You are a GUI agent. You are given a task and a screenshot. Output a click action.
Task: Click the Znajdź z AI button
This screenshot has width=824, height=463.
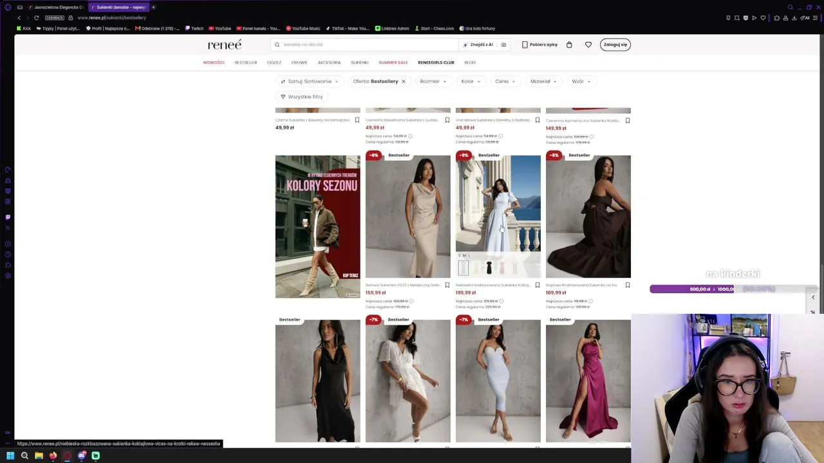click(x=478, y=44)
